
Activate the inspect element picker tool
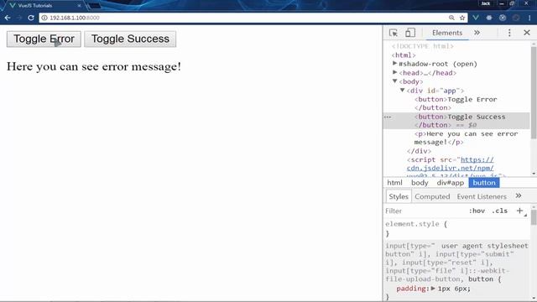[394, 33]
